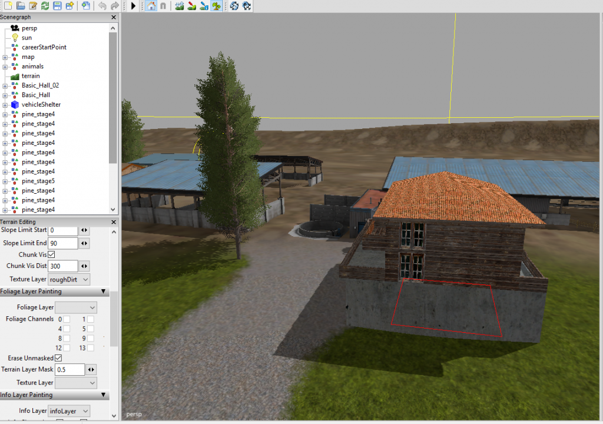Check Foliage Channel 0
This screenshot has height=424, width=603.
tap(67, 319)
